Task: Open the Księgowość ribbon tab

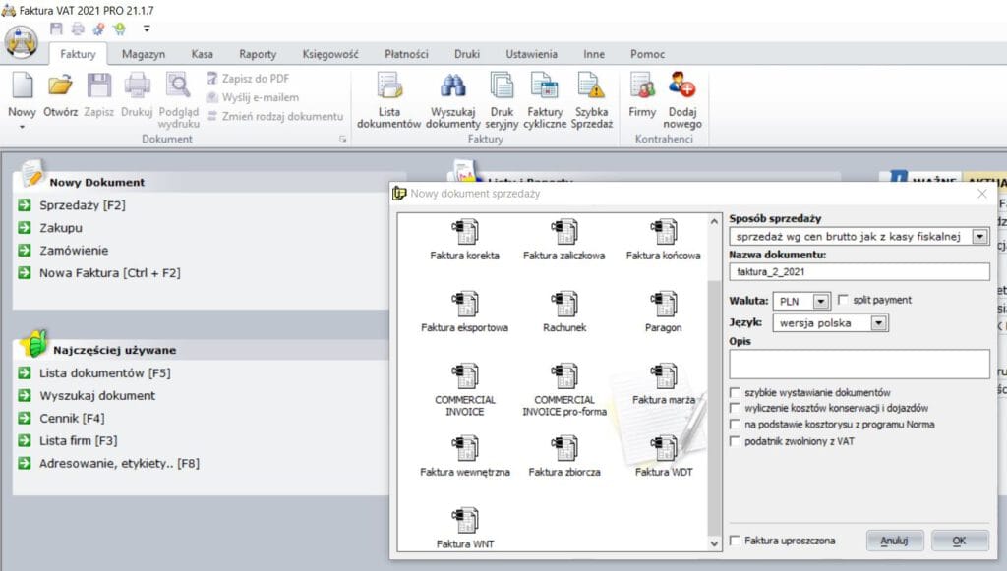Action: pos(330,54)
